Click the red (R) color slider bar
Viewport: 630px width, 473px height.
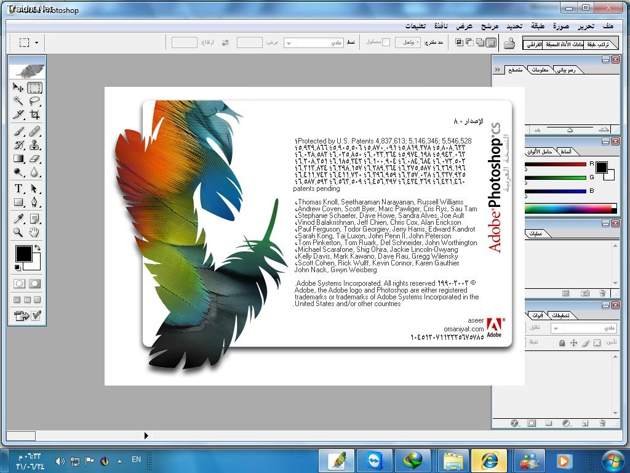556,164
